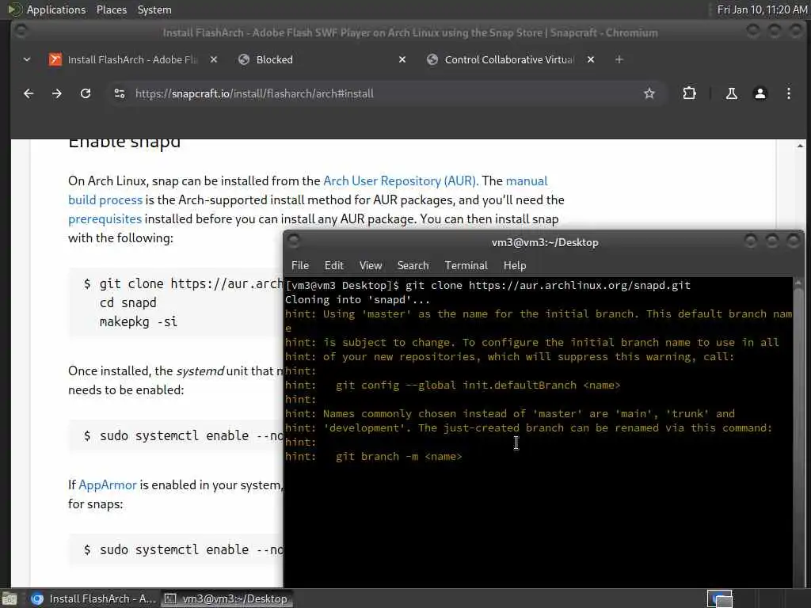
Task: Click scroll-up arrow of browser page
Action: pyautogui.click(x=801, y=146)
